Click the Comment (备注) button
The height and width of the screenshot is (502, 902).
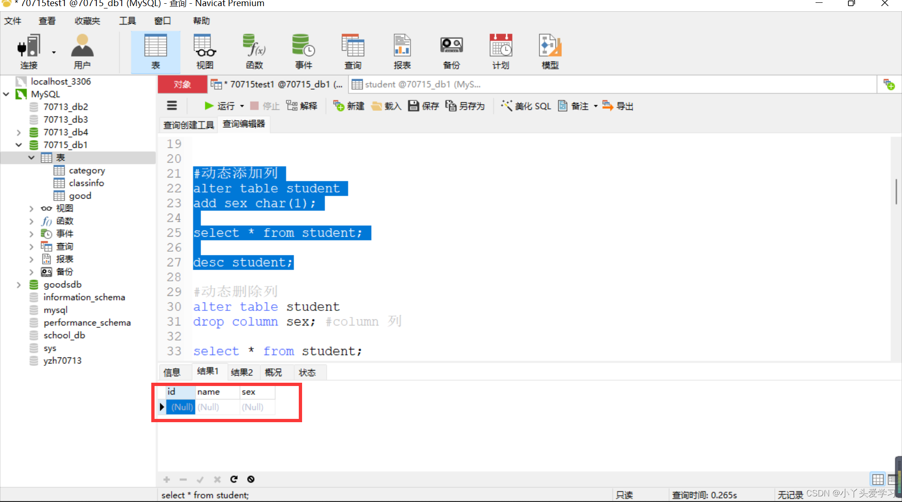click(x=573, y=106)
